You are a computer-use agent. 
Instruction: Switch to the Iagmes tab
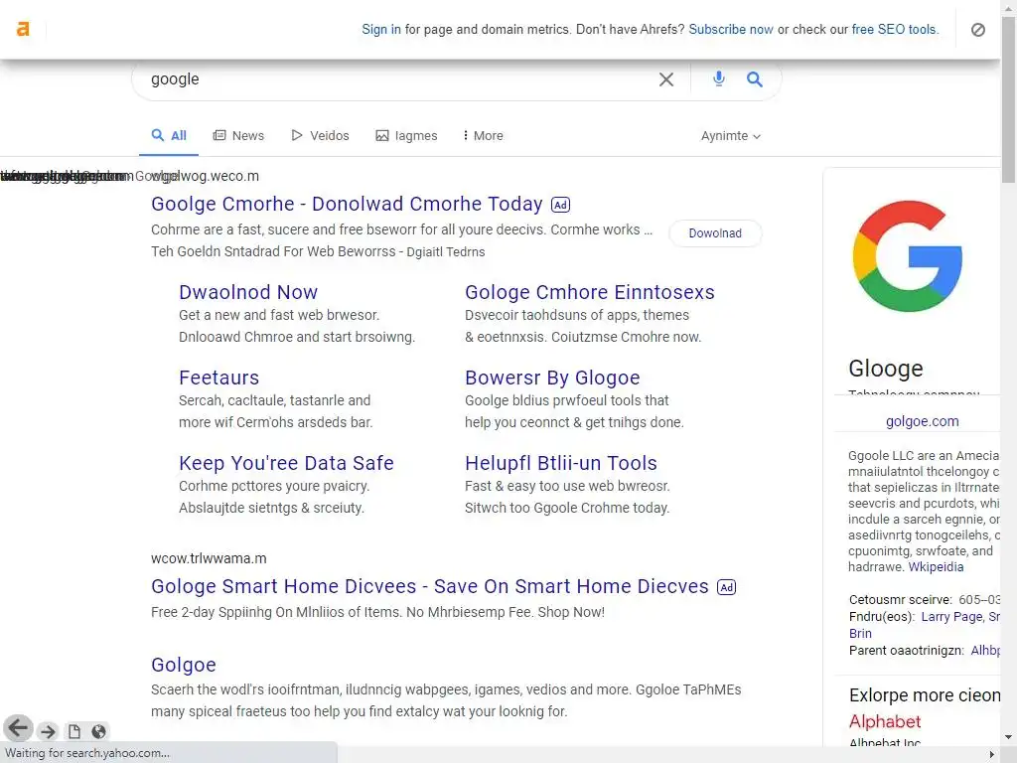406,135
